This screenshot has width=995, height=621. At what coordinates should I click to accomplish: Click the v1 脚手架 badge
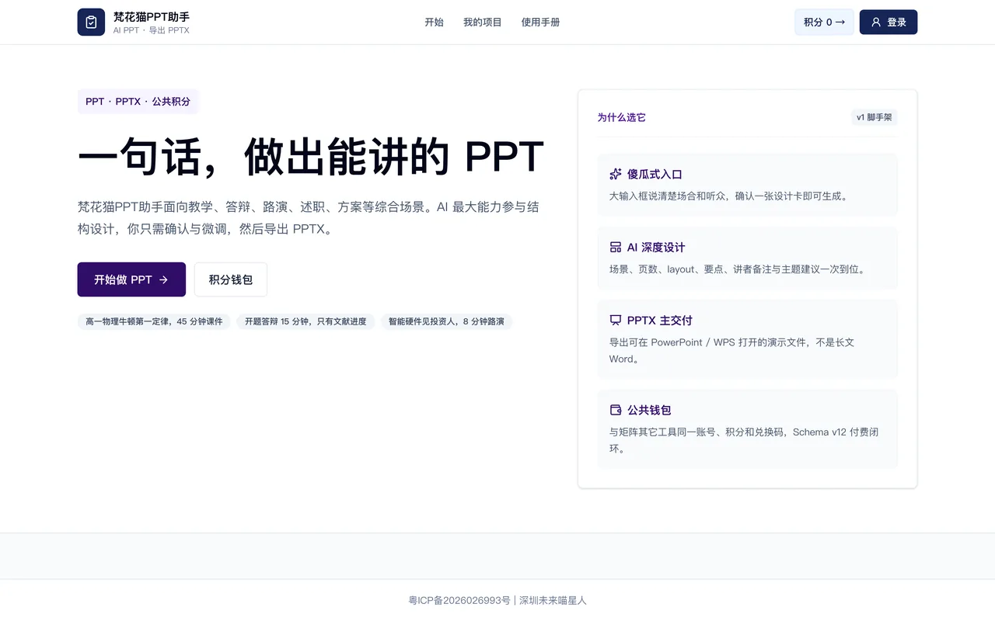click(x=875, y=117)
